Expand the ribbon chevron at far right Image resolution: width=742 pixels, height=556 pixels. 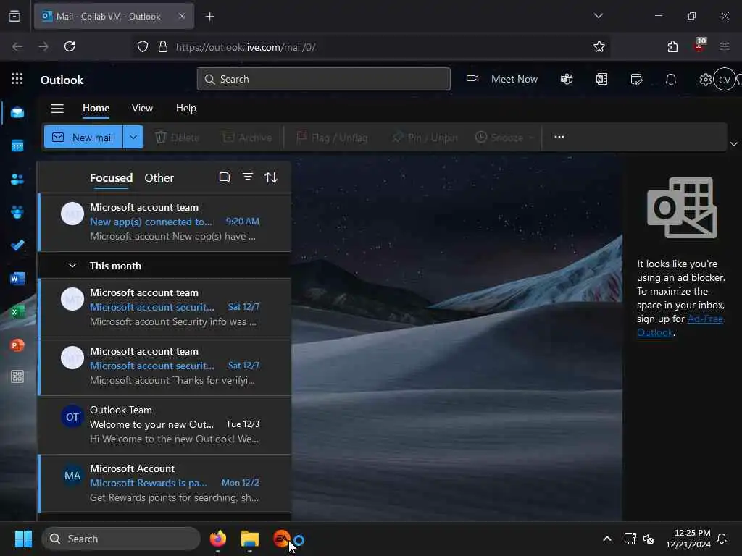click(733, 143)
